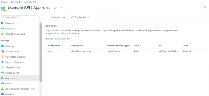
Task: Click the plus icon for Create app role
Action: coord(48,17)
